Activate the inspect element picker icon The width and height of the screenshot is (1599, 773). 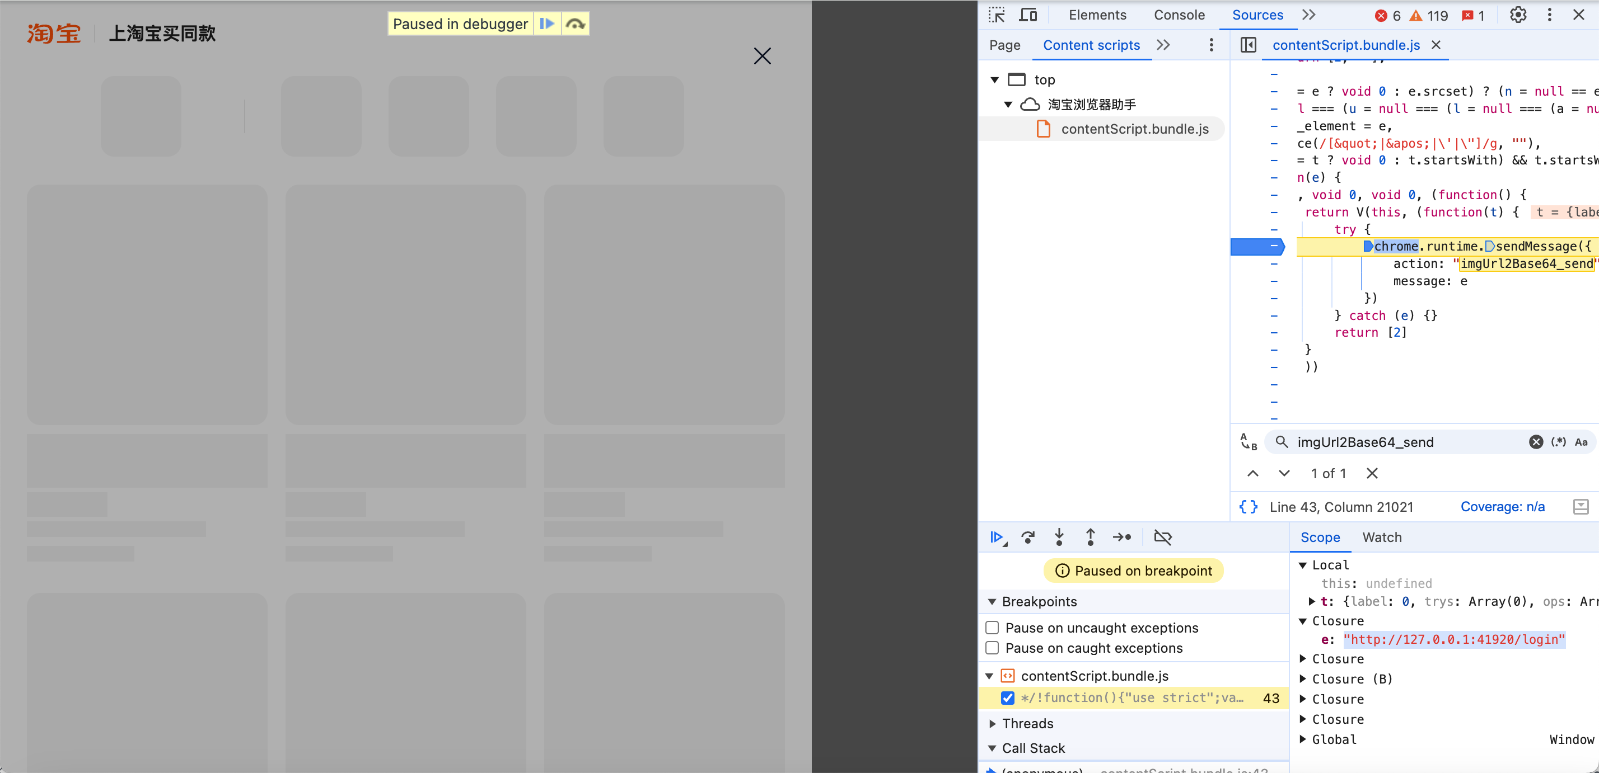pyautogui.click(x=996, y=15)
